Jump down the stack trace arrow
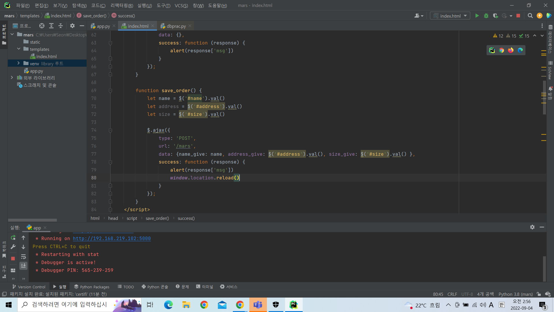554x312 pixels. click(23, 247)
